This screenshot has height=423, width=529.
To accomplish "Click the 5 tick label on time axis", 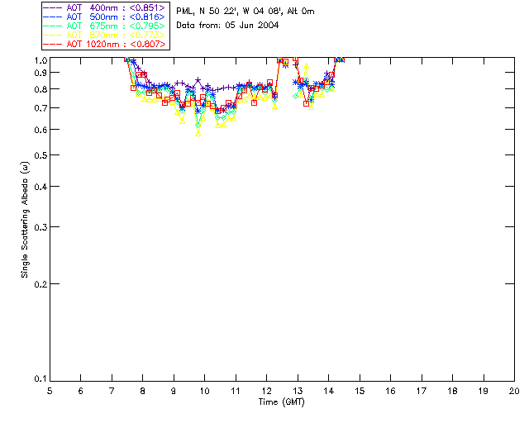I will point(50,391).
